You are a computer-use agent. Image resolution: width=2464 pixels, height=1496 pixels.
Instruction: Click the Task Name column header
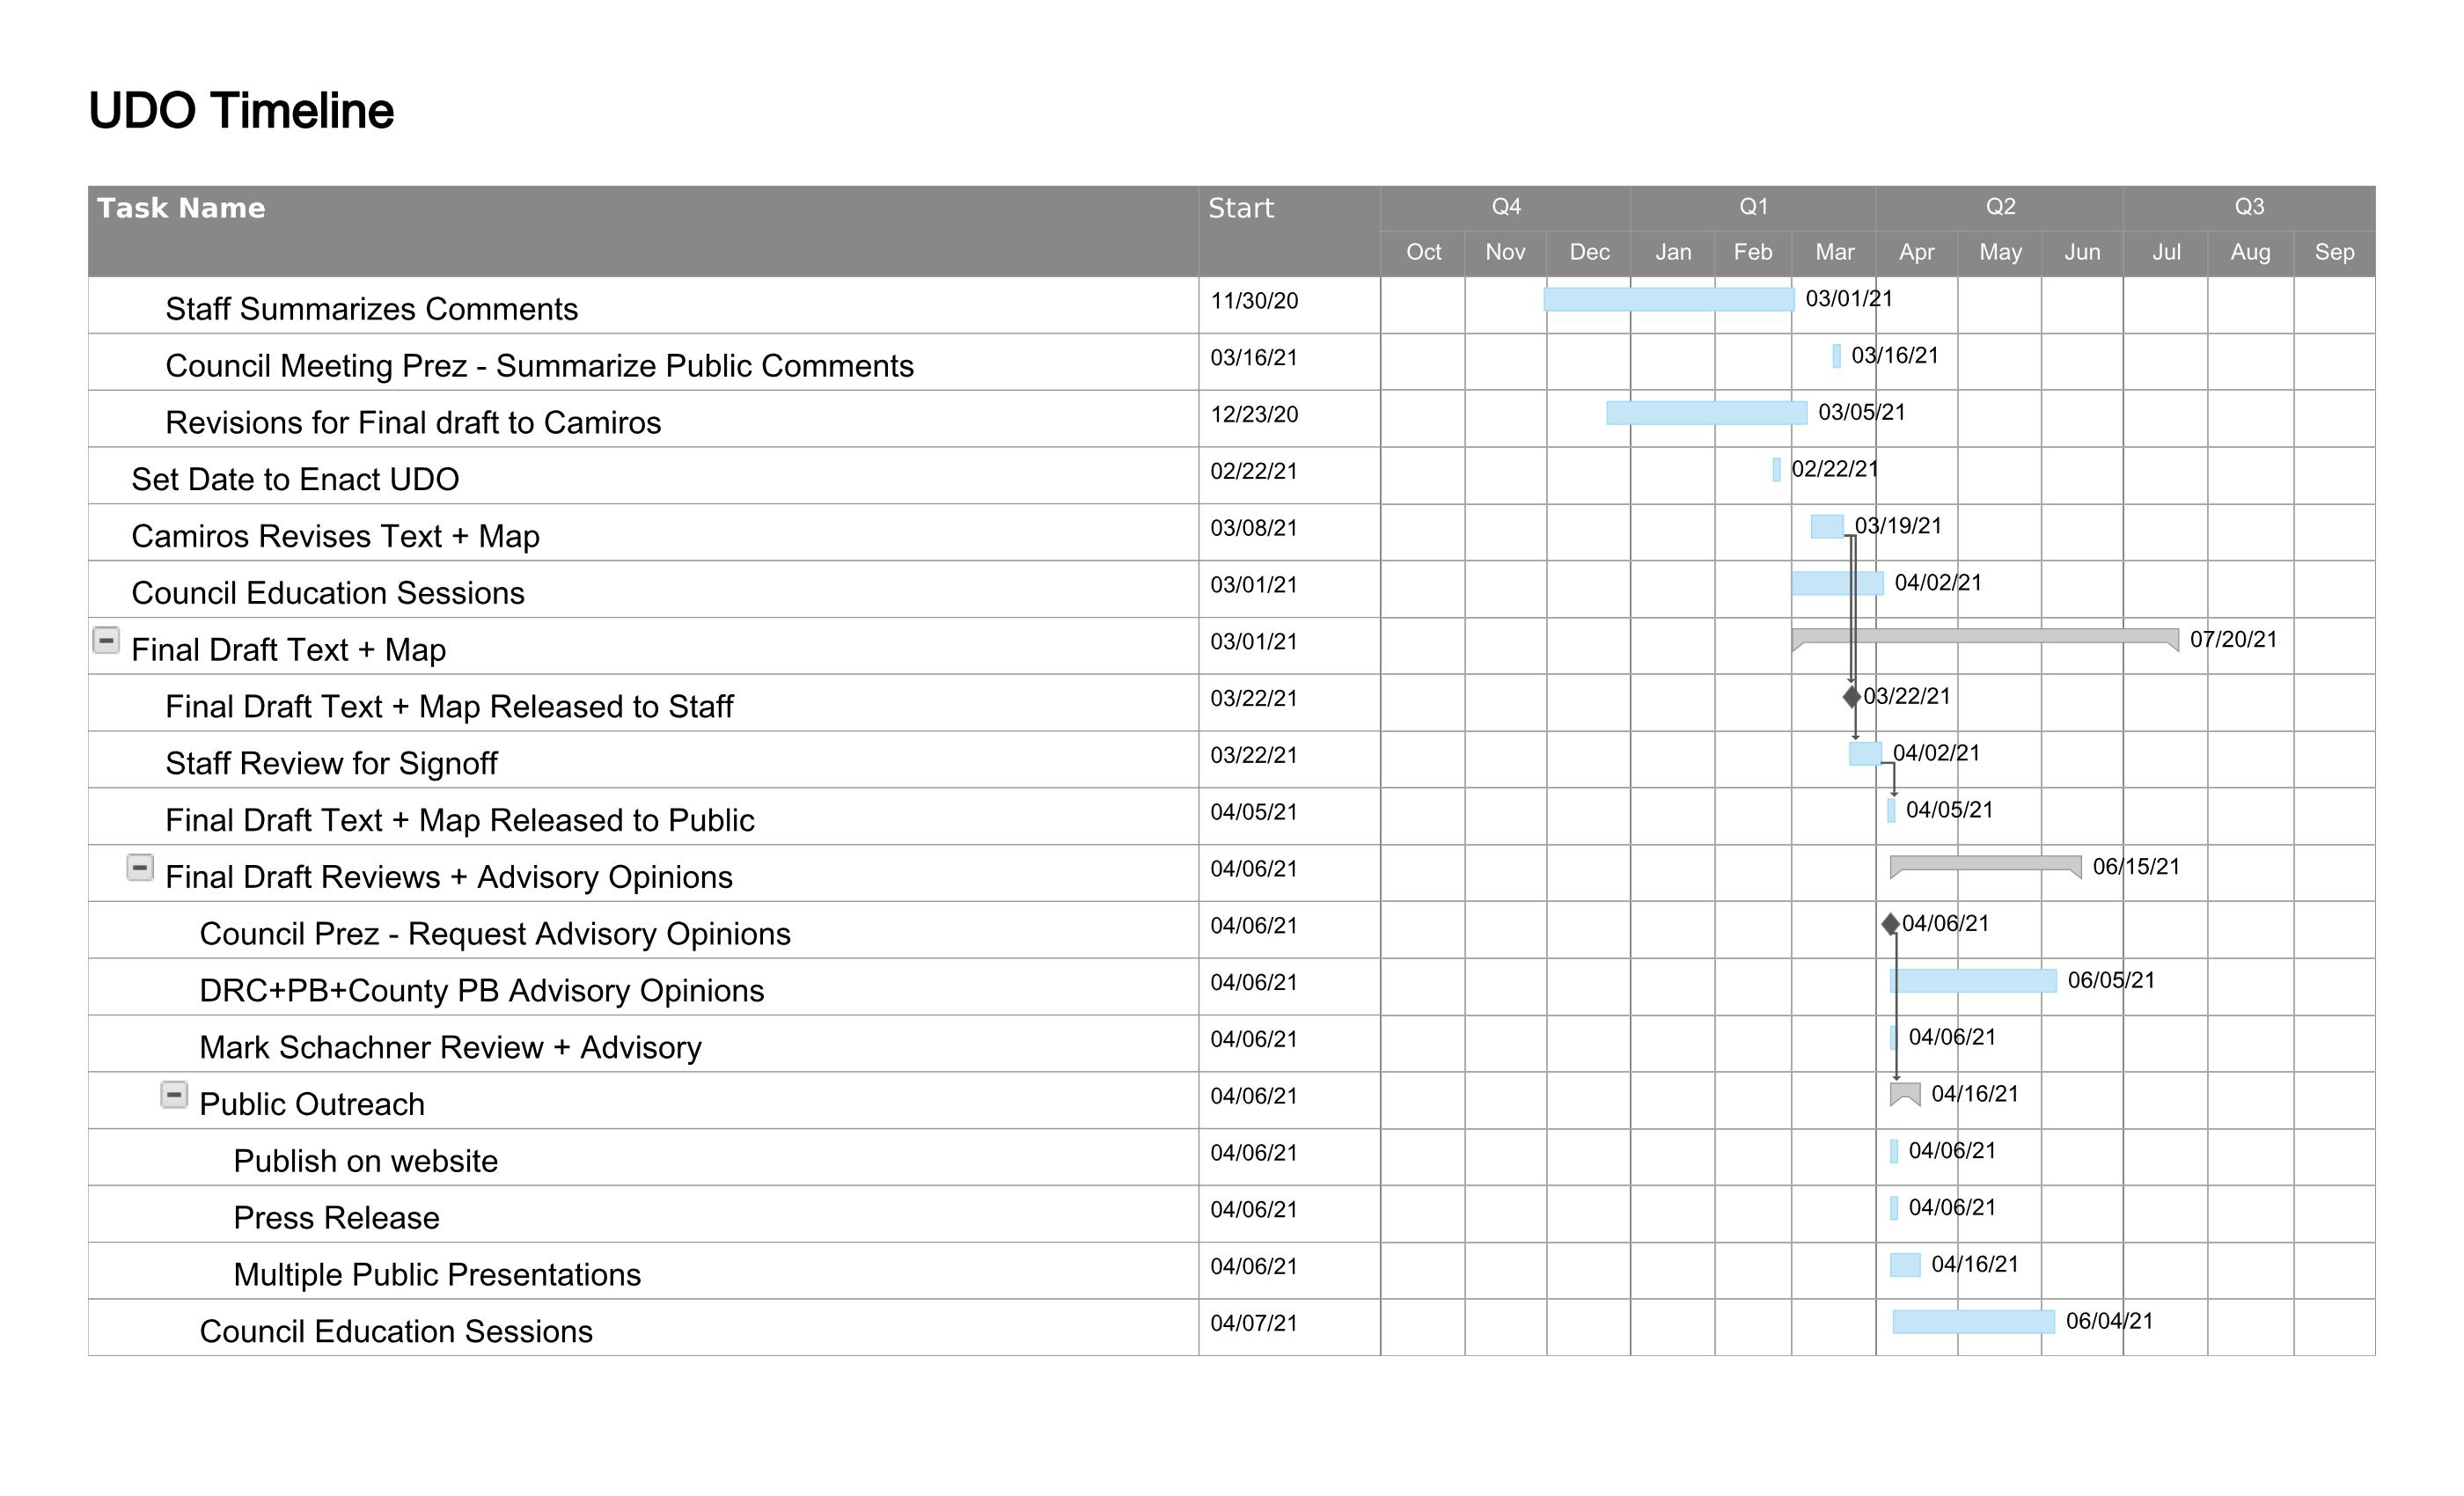pos(181,208)
